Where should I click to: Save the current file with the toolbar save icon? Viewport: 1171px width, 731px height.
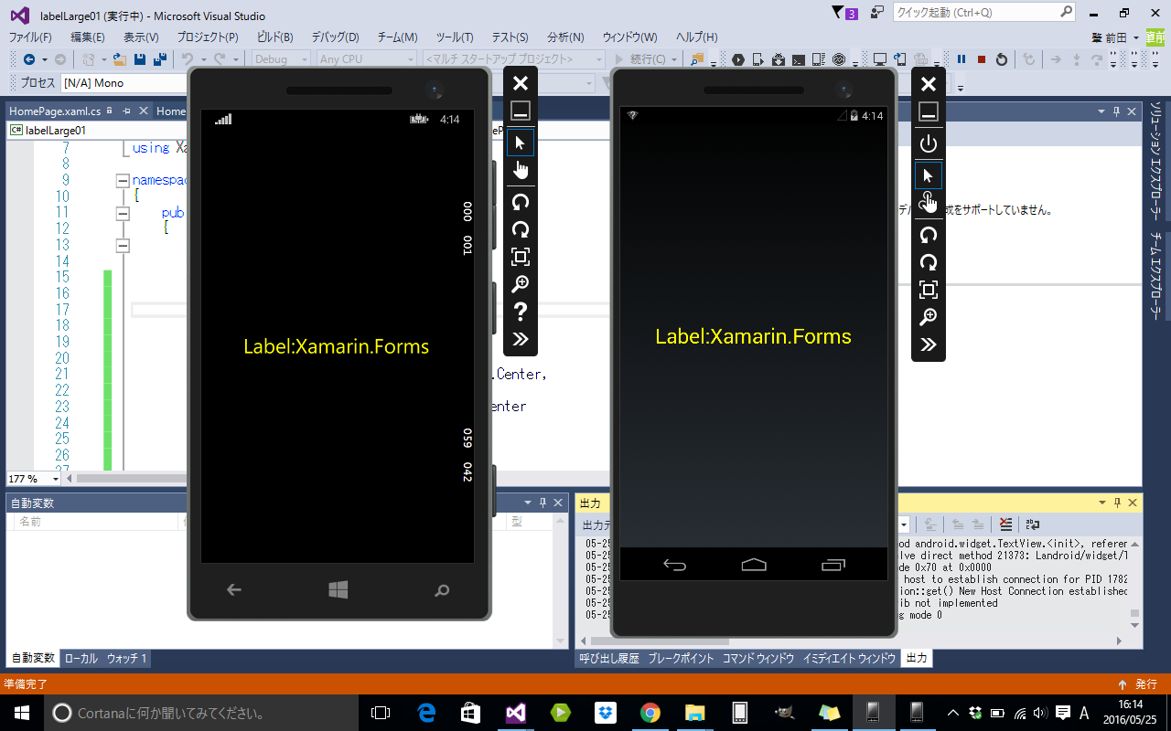point(138,58)
